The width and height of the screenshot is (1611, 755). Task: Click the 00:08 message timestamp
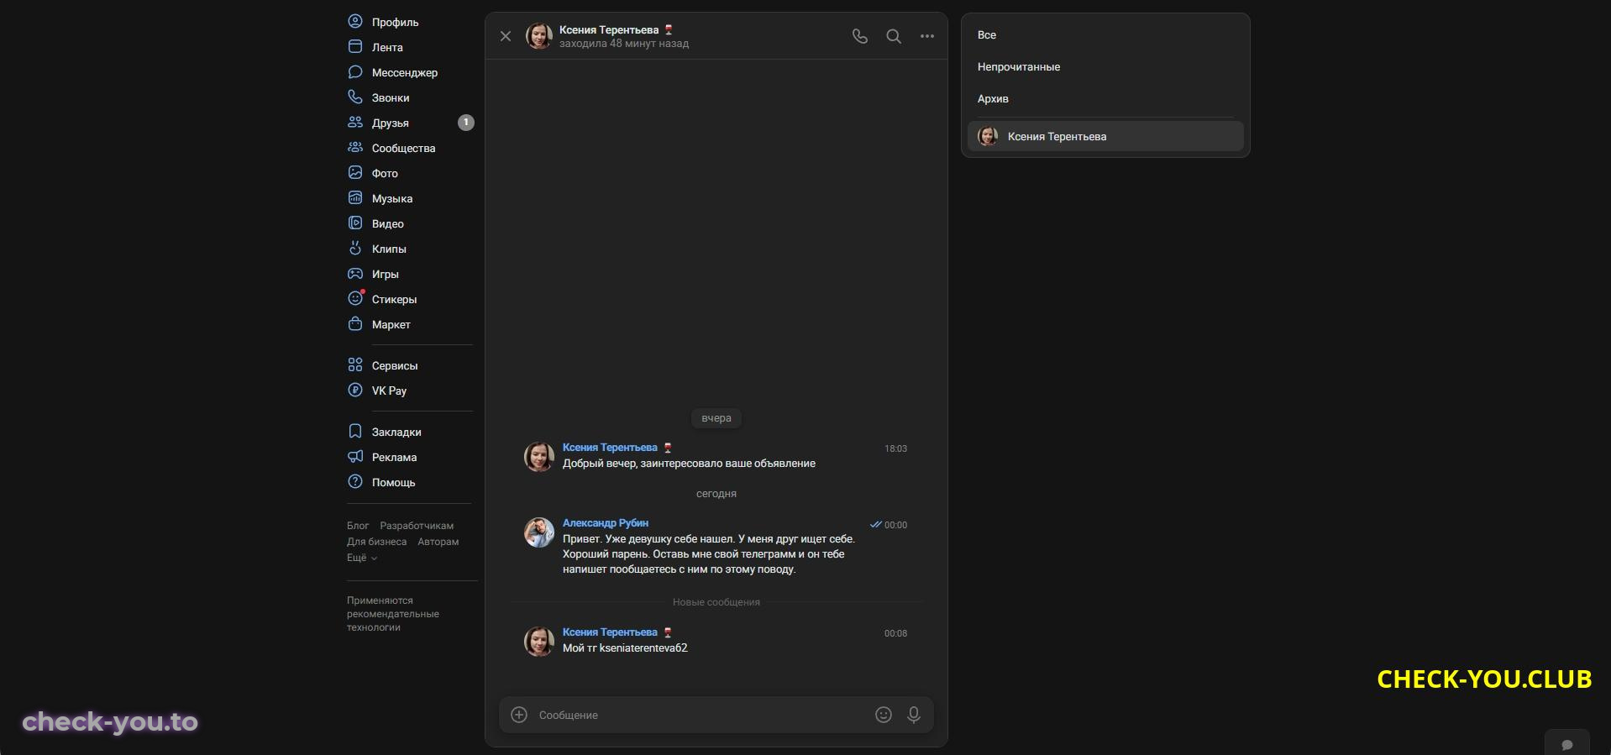tap(895, 633)
